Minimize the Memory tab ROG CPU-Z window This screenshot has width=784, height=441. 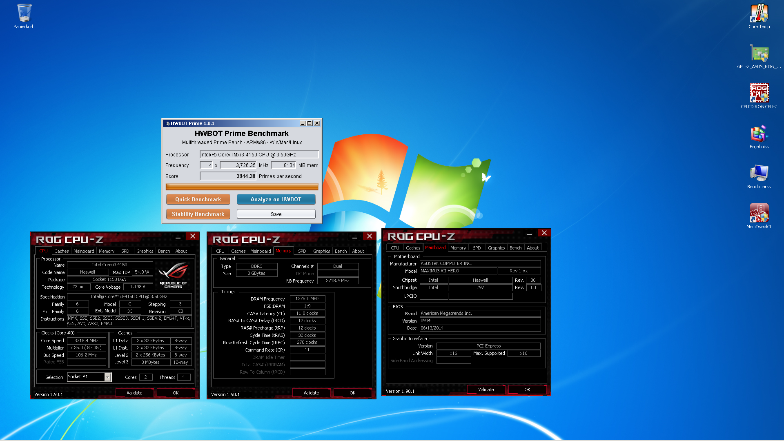pos(355,237)
